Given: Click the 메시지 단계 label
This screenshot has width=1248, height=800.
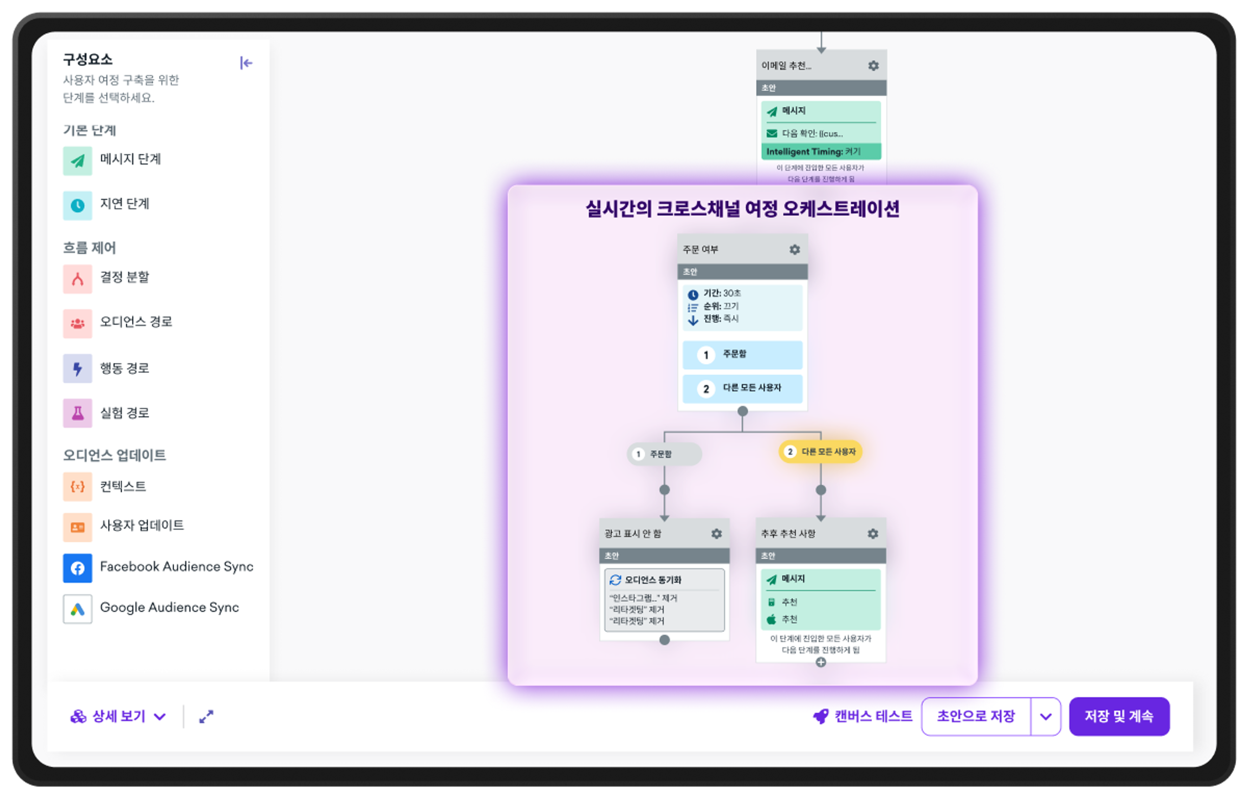Looking at the screenshot, I should (130, 159).
